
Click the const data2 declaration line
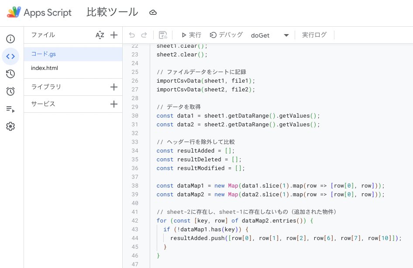238,125
